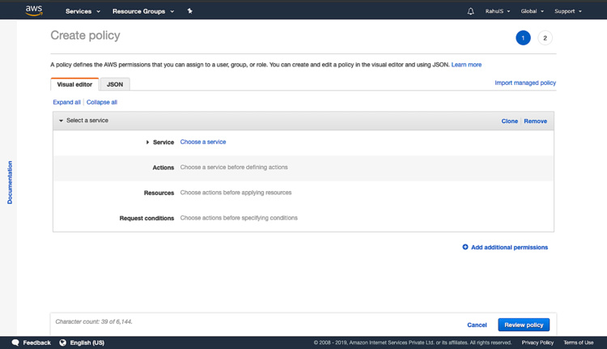The height and width of the screenshot is (349, 607).
Task: Expand the Service row triangle
Action: point(147,143)
